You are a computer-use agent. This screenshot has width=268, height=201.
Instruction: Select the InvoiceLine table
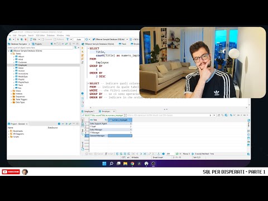[23, 74]
